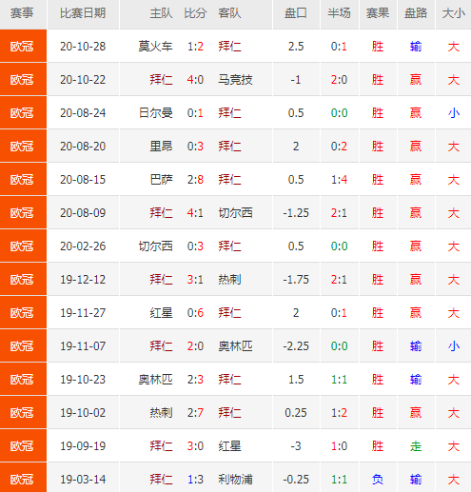
Task: Click the 走 handicap result on 红星 row
Action: coord(416,446)
